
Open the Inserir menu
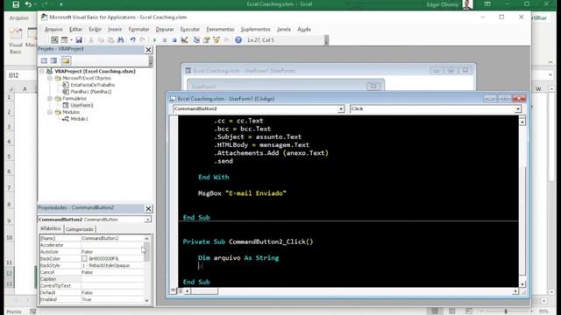(x=115, y=29)
